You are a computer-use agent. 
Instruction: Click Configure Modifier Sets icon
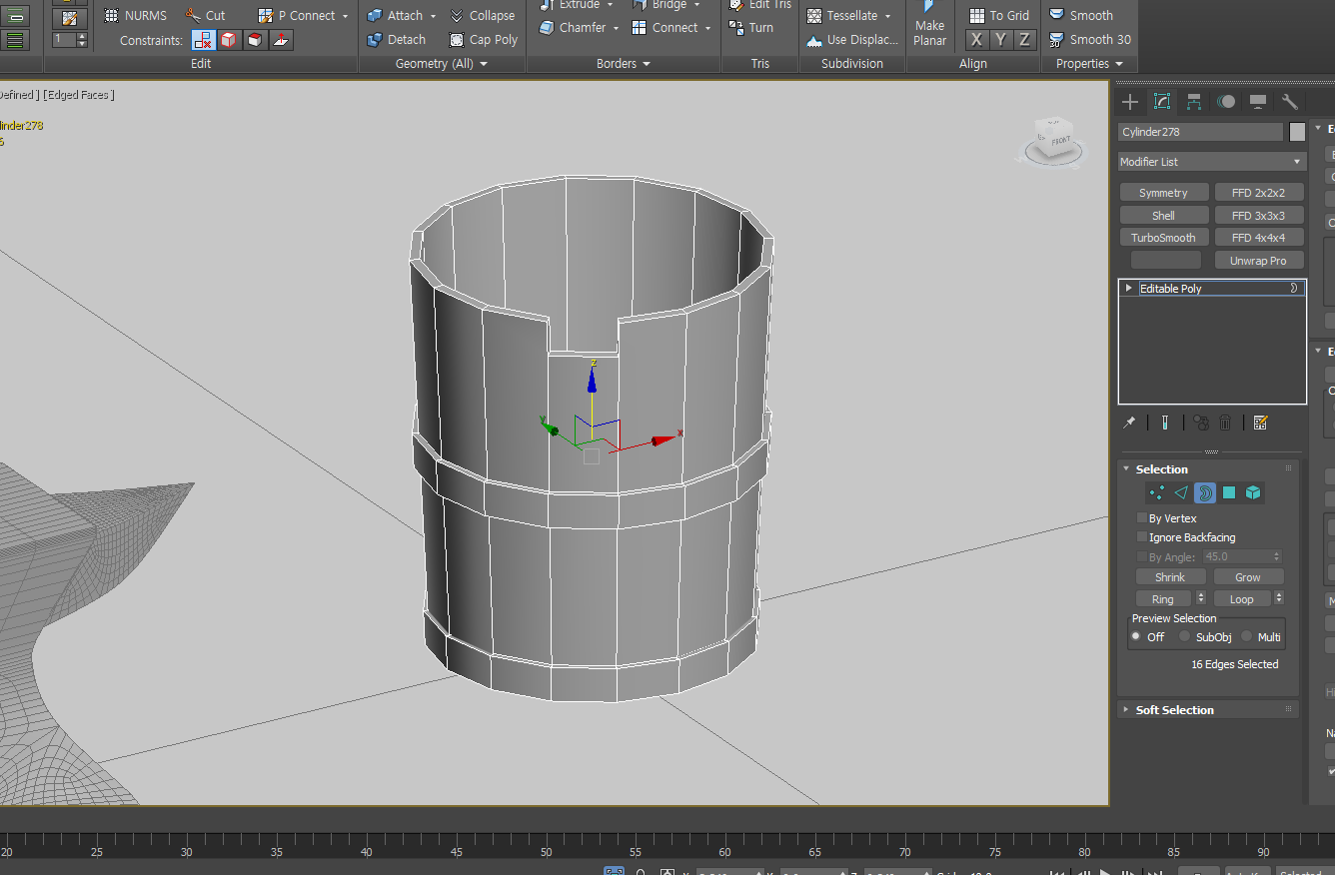point(1260,423)
